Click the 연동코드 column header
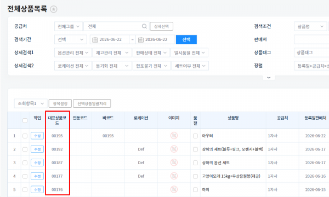329x197 pixels. [80, 118]
